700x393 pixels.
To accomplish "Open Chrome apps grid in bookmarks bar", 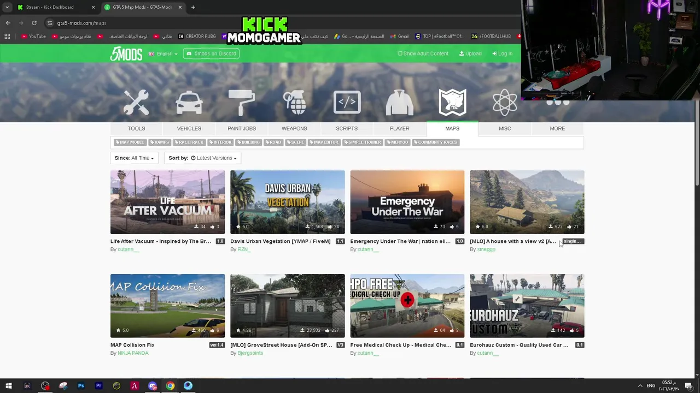I will (7, 36).
